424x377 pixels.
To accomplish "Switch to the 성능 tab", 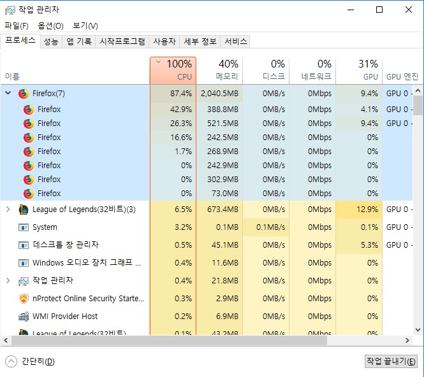I will click(51, 41).
